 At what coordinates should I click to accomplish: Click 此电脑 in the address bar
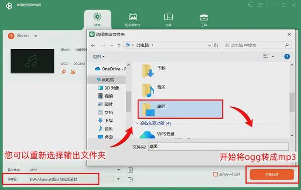pos(142,45)
